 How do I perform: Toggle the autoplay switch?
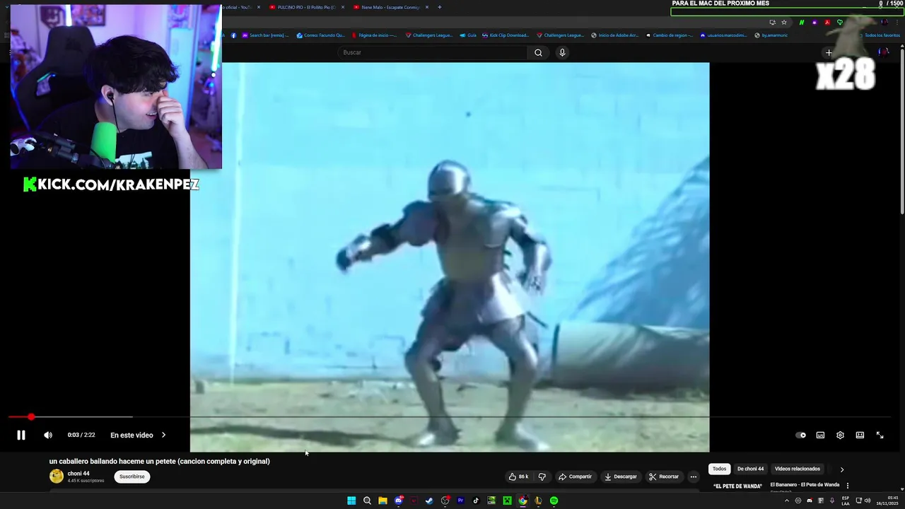point(800,435)
